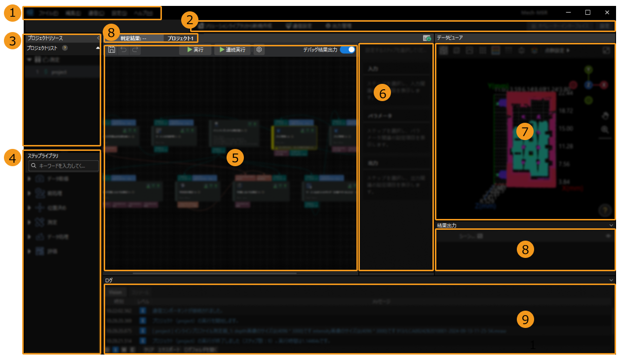
Task: Start continuous execution with 連続実行
Action: pos(232,49)
